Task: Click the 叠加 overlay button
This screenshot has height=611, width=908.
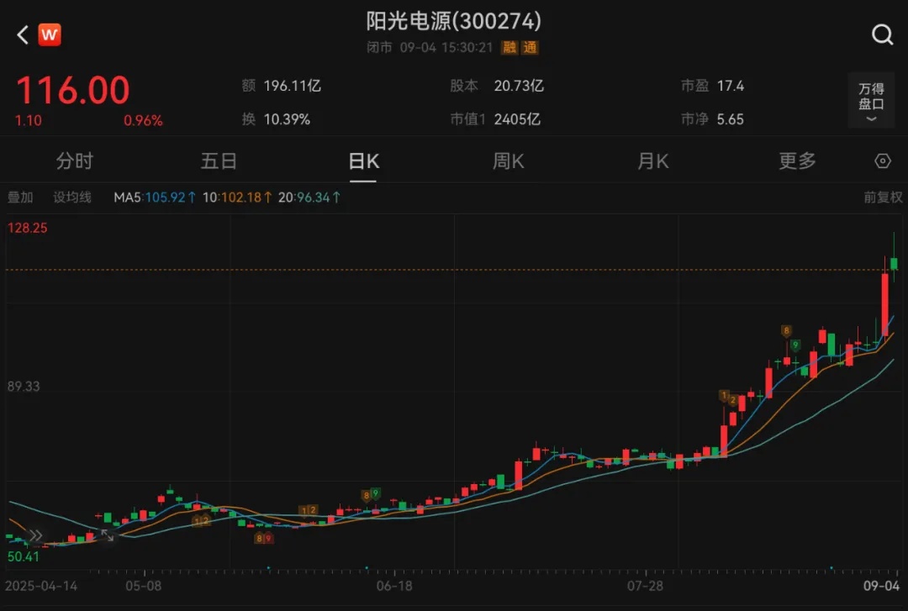Action: (20, 198)
